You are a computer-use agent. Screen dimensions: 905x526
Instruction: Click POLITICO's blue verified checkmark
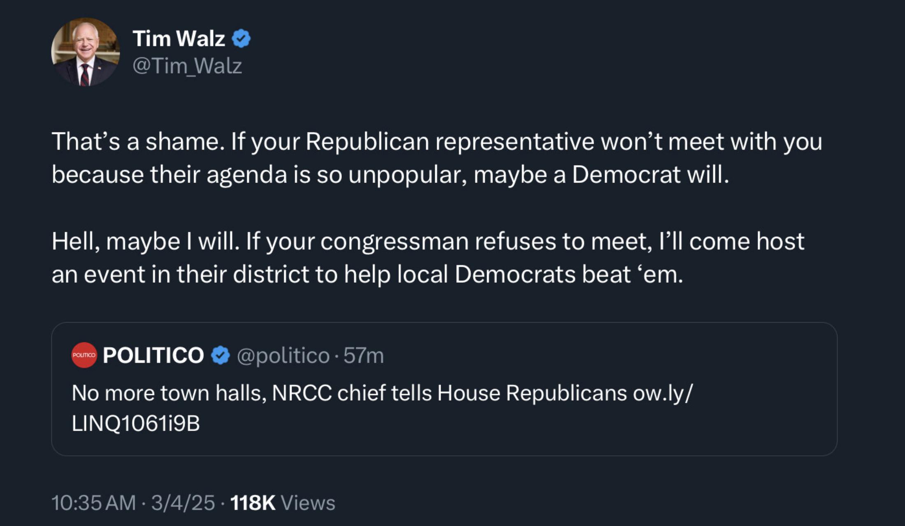220,355
